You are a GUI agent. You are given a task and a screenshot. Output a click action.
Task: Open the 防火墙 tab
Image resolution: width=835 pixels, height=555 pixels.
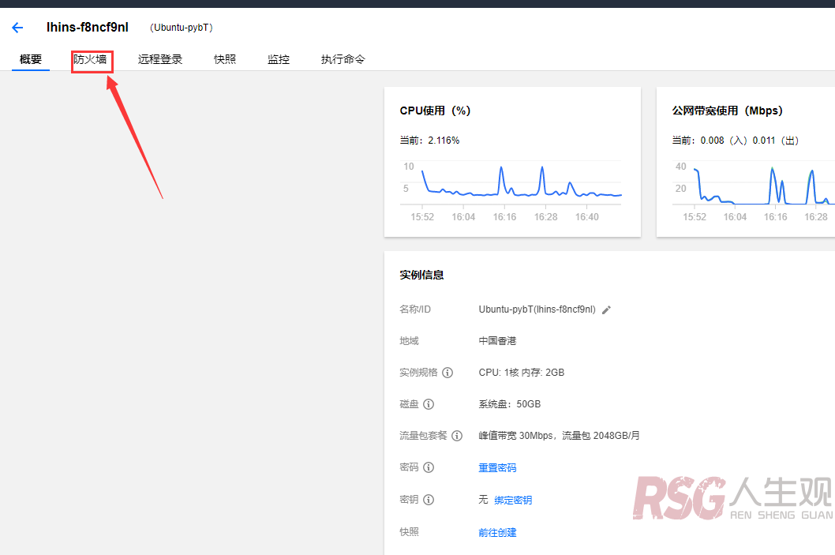click(x=90, y=59)
